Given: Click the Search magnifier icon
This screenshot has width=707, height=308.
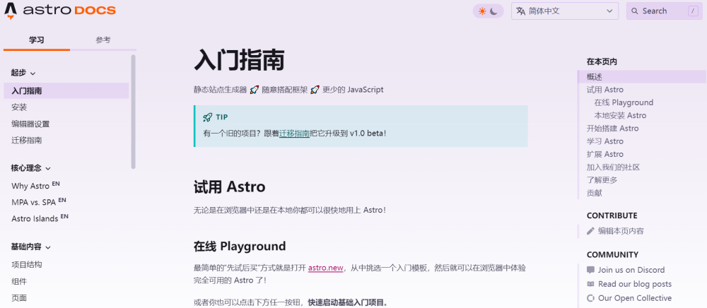Looking at the screenshot, I should pos(635,11).
